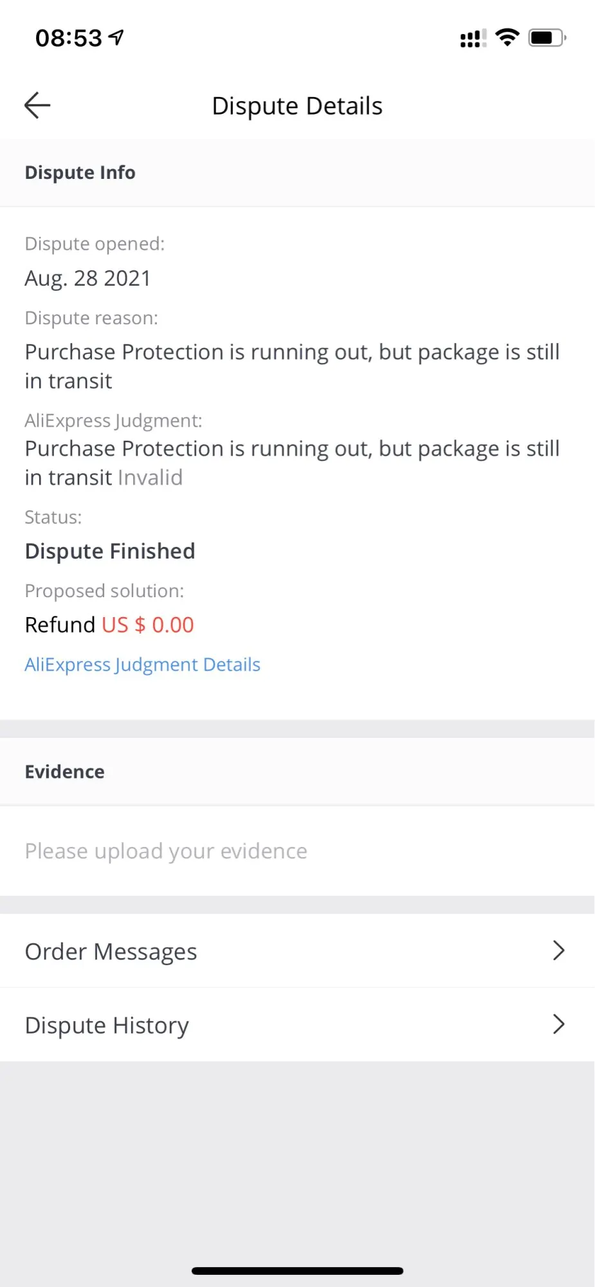This screenshot has width=595, height=1287.
Task: Tap the cellular signal bars icon
Action: 473,39
